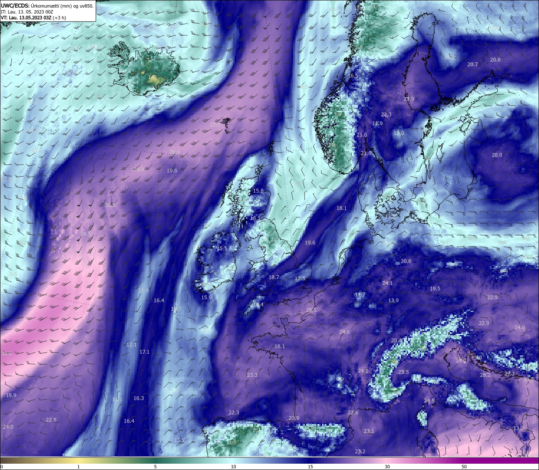Click the 13.9 value on the map
The image size is (539, 470).
point(393,300)
